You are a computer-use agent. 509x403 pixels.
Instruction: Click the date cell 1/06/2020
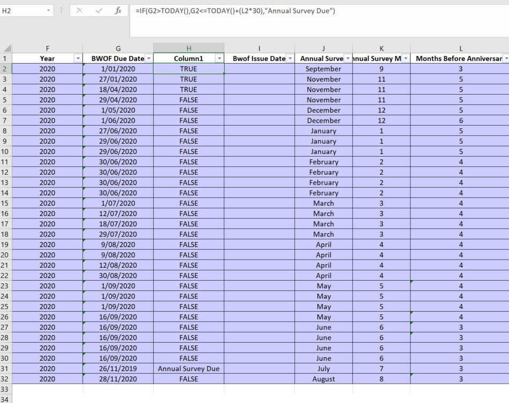118,120
